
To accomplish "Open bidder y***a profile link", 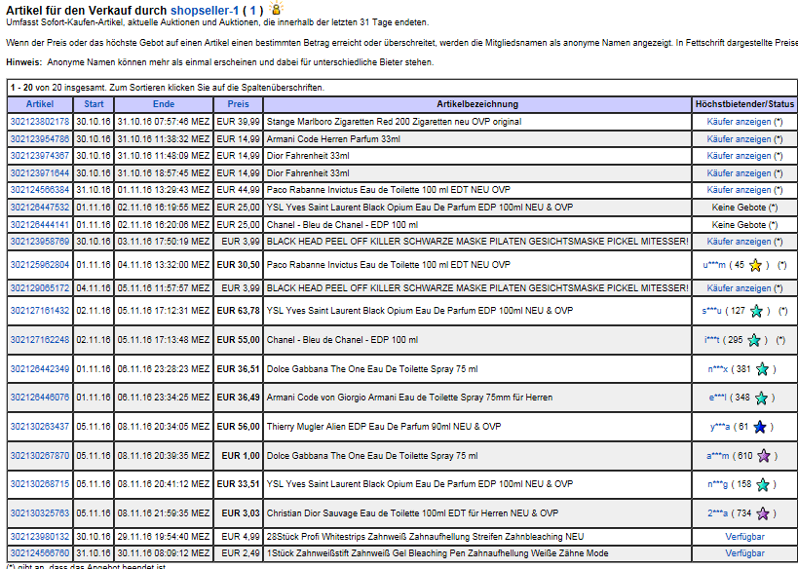I will [720, 427].
